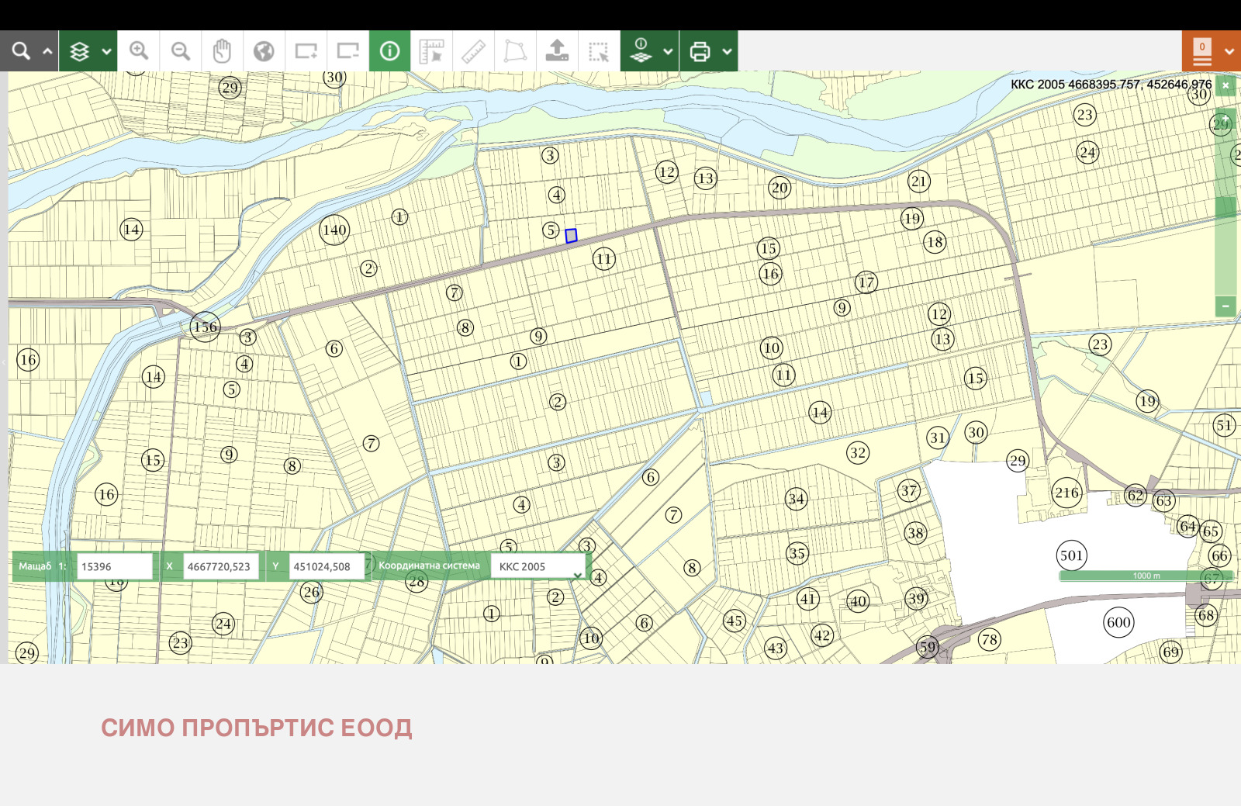Toggle the green info identify tool
The height and width of the screenshot is (806, 1241).
click(x=389, y=51)
